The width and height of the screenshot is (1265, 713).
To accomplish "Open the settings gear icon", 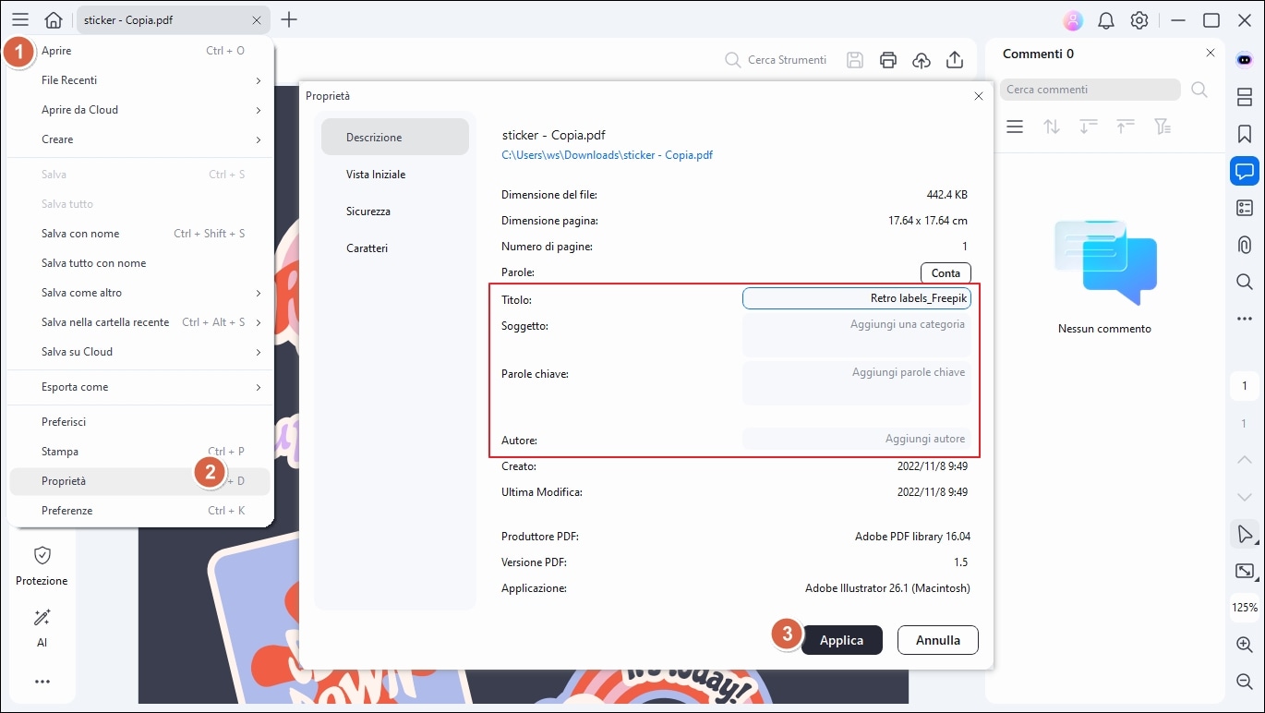I will [1139, 20].
